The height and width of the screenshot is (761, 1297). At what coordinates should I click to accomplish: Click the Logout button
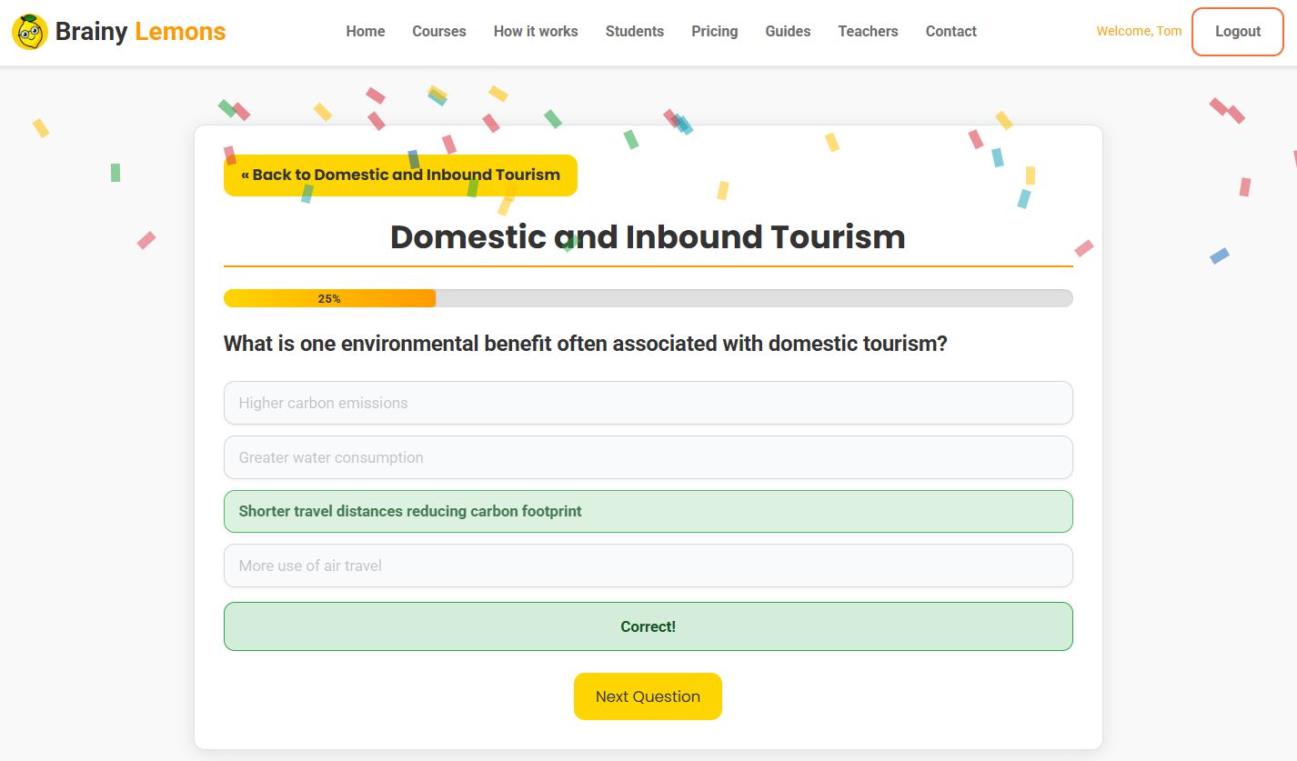click(x=1238, y=32)
